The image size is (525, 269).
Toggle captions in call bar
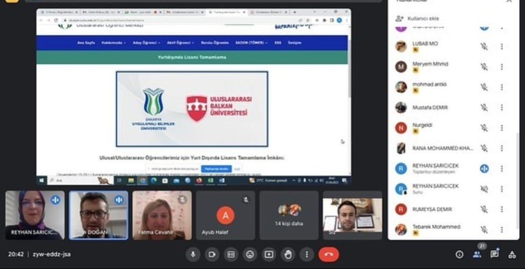coord(231,254)
